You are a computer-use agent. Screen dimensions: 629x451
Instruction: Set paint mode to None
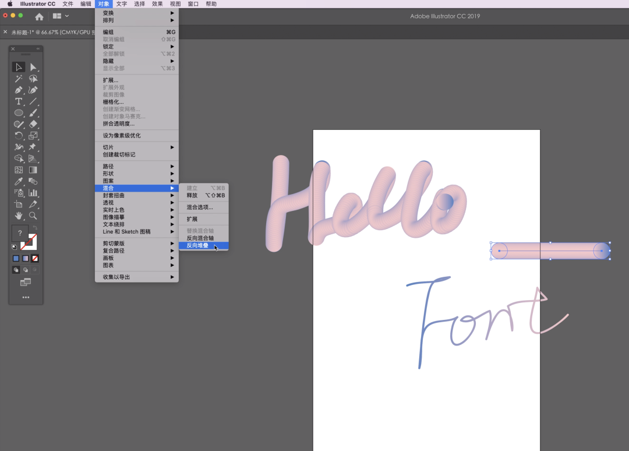(35, 258)
